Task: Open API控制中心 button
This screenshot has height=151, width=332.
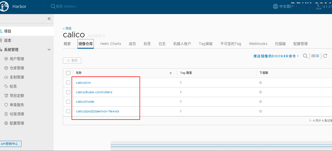Action: (10, 144)
